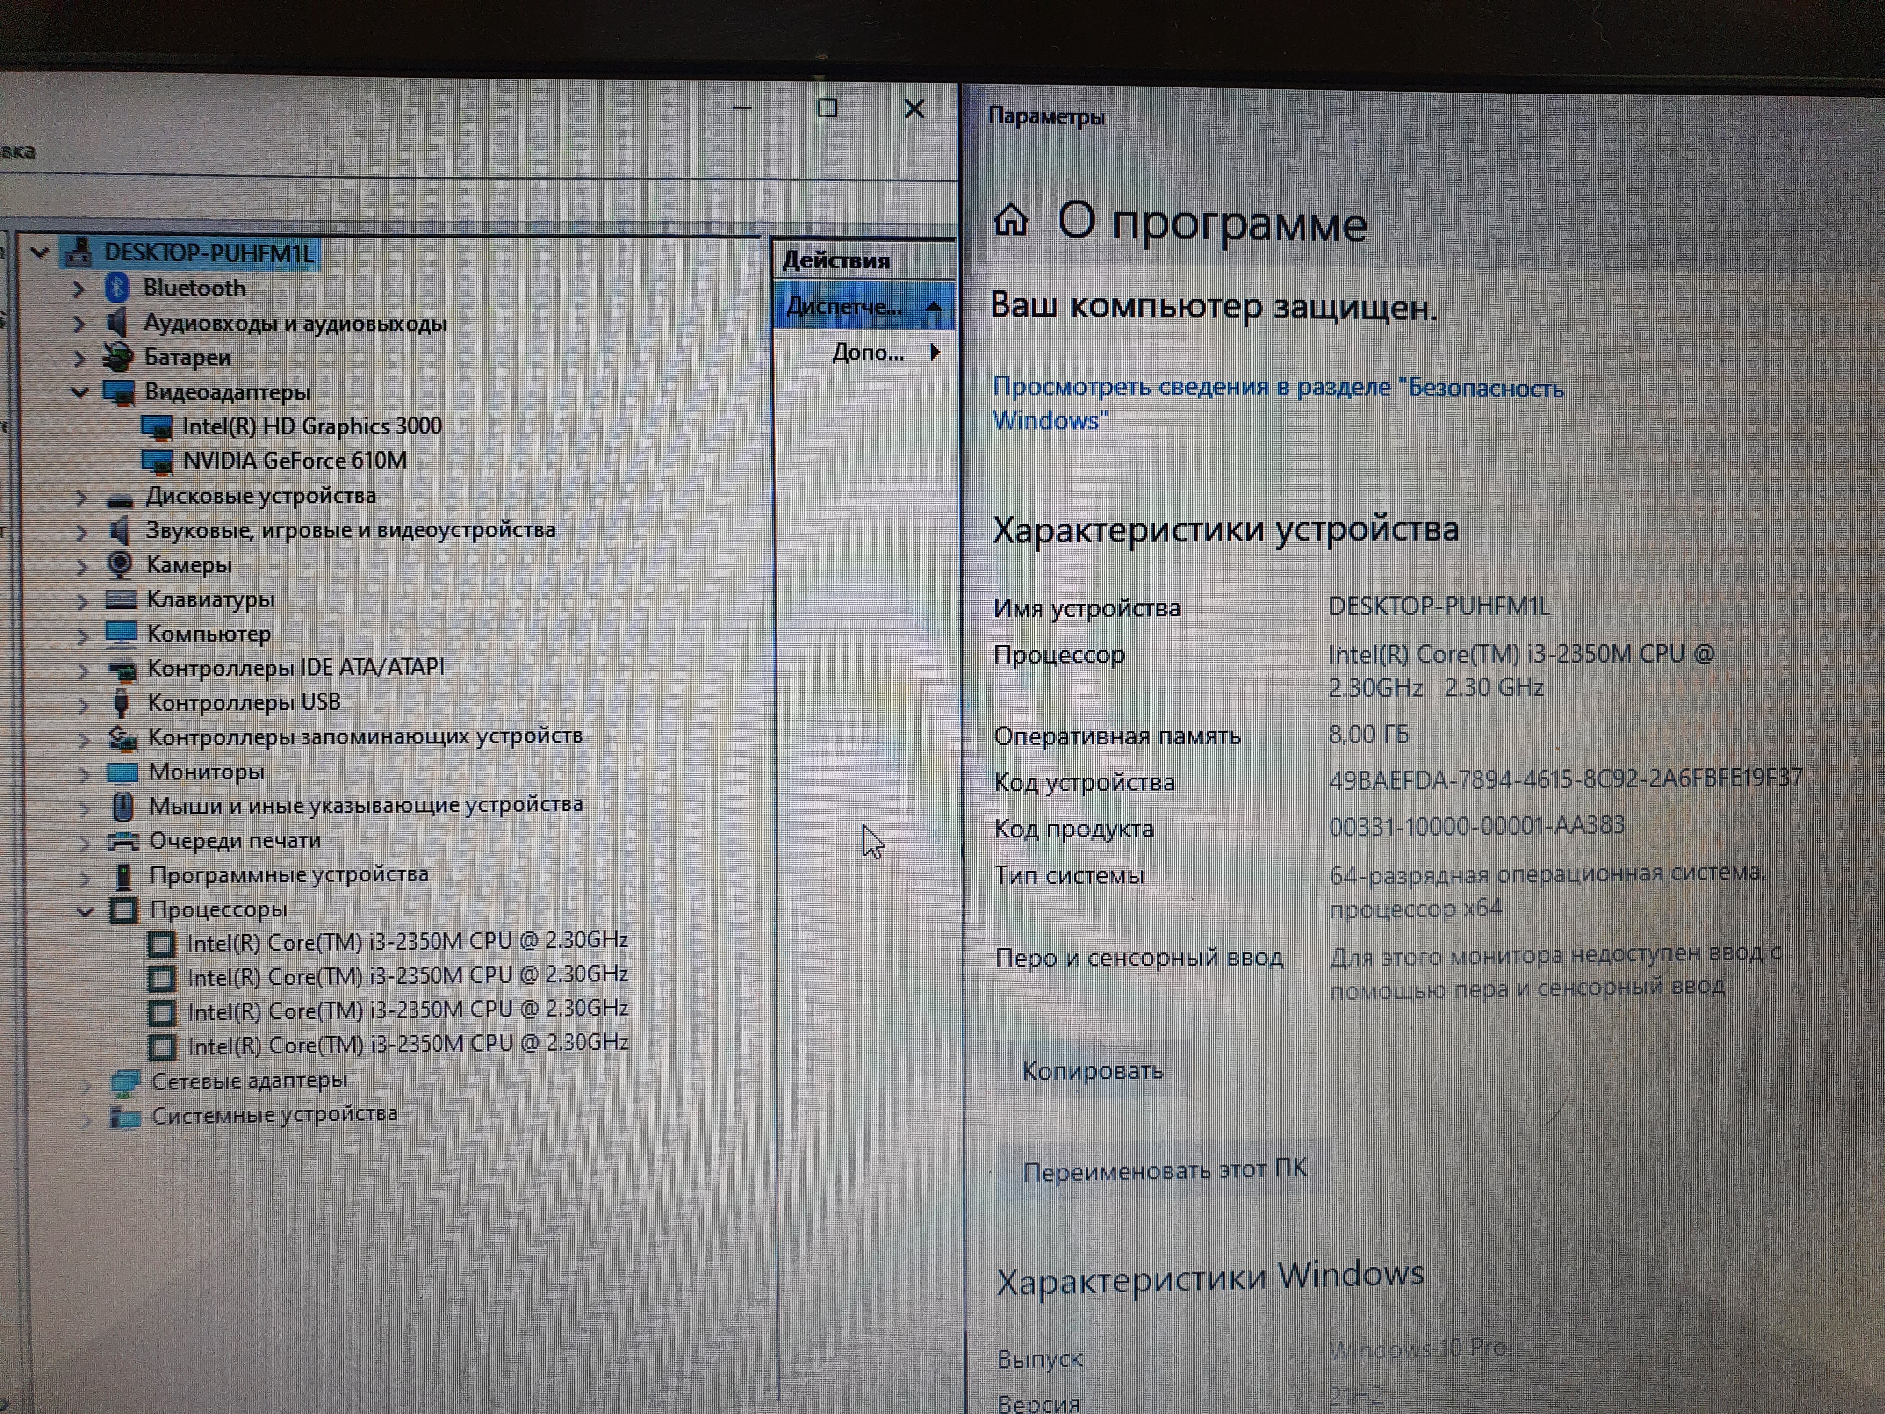The image size is (1885, 1414).
Task: Click the device name value DESKTOP-PUHFM1L in Параметры
Action: tap(1439, 606)
